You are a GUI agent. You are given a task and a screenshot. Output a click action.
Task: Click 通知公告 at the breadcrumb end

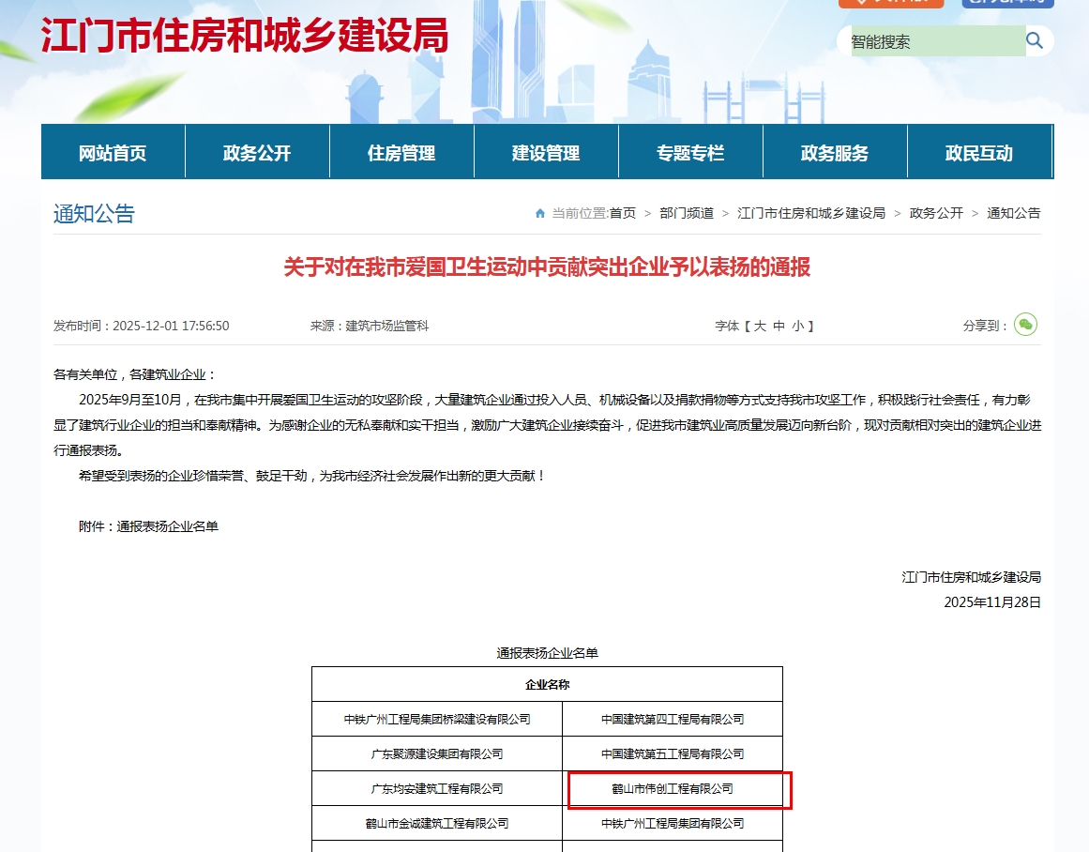coord(1013,214)
